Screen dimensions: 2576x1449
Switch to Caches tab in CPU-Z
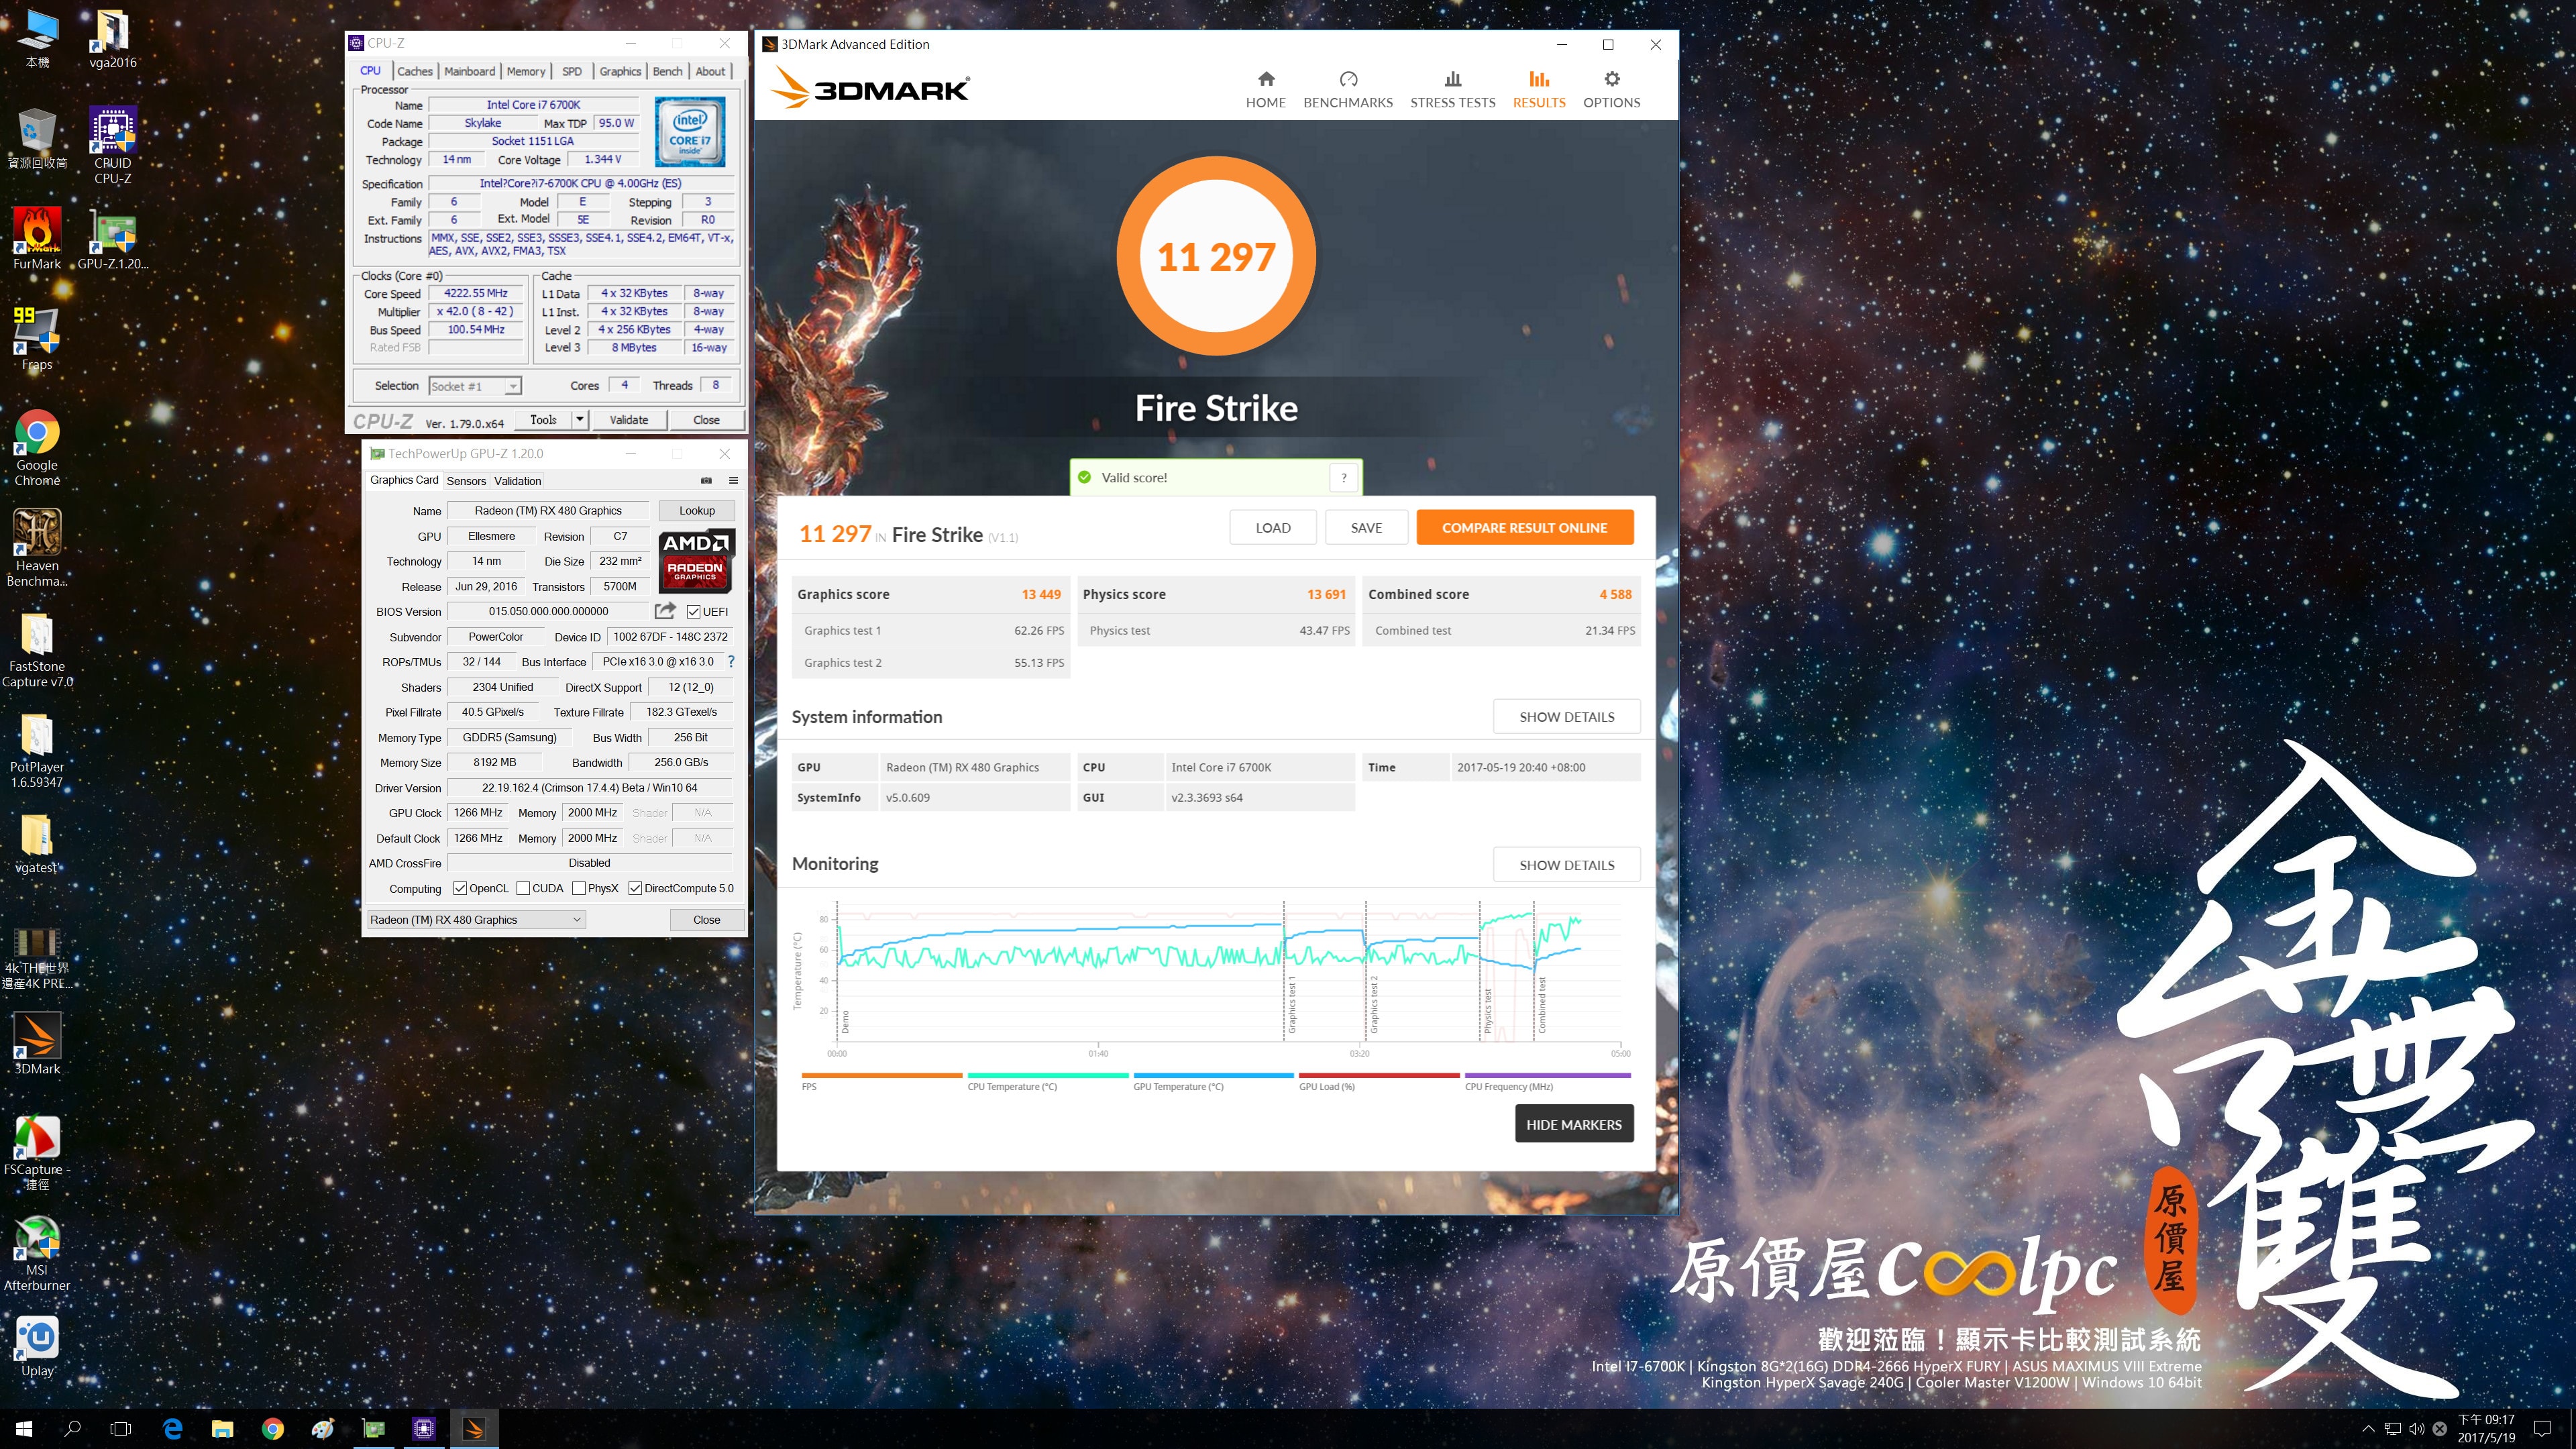tap(414, 71)
